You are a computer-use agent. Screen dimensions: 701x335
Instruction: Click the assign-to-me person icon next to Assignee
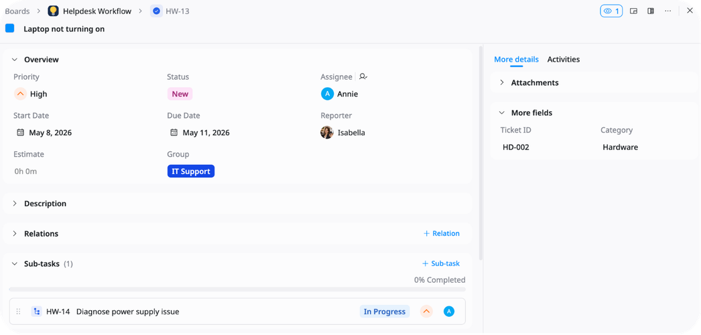point(363,77)
